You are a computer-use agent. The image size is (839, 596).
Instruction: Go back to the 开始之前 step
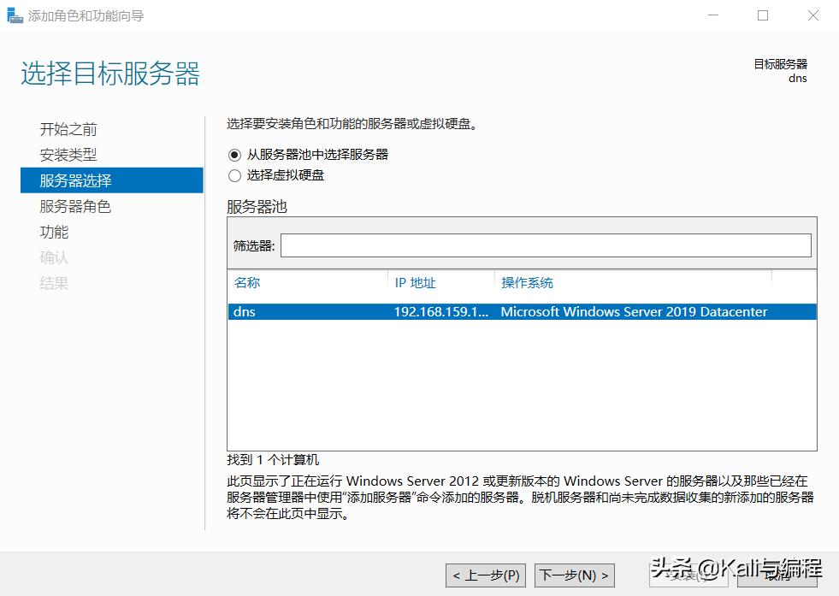[67, 129]
